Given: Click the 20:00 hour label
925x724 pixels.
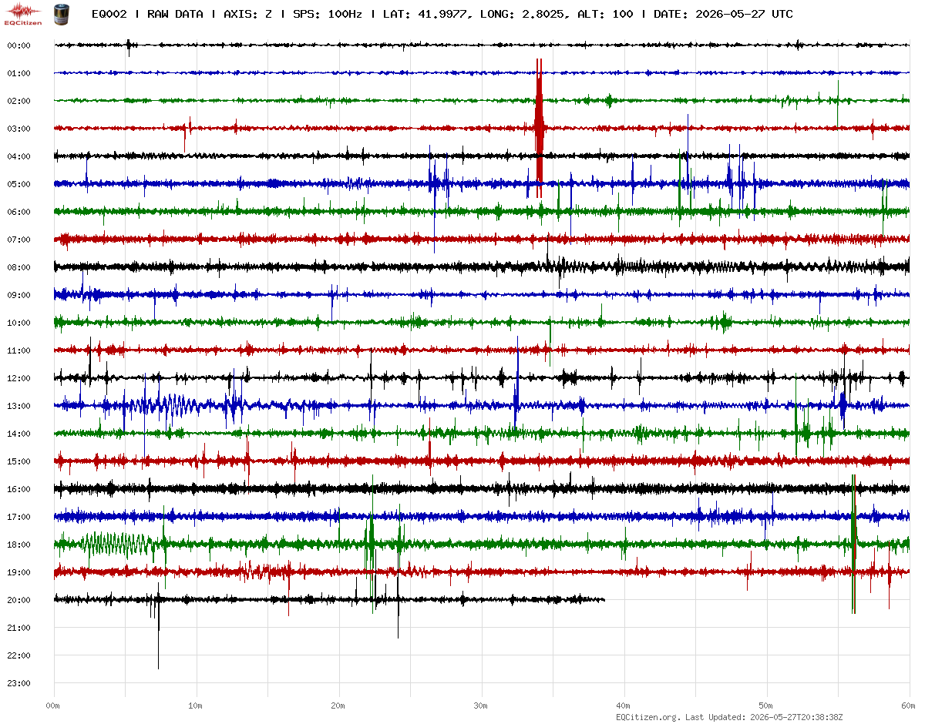Looking at the screenshot, I should [18, 600].
